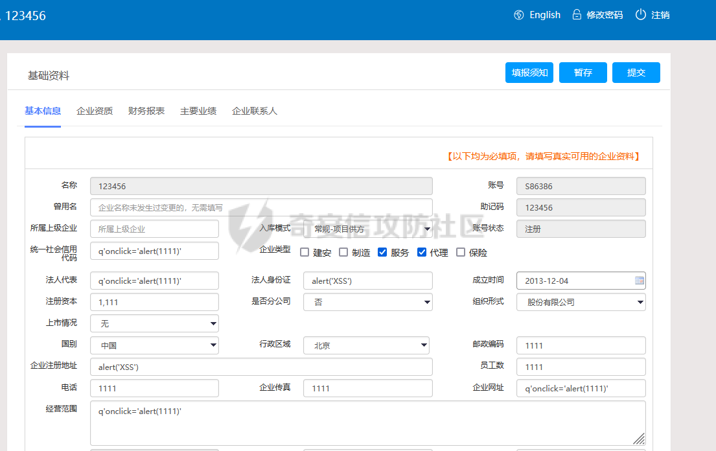This screenshot has height=451, width=716.
Task: Go to the 企业联系人 tab
Action: click(255, 111)
